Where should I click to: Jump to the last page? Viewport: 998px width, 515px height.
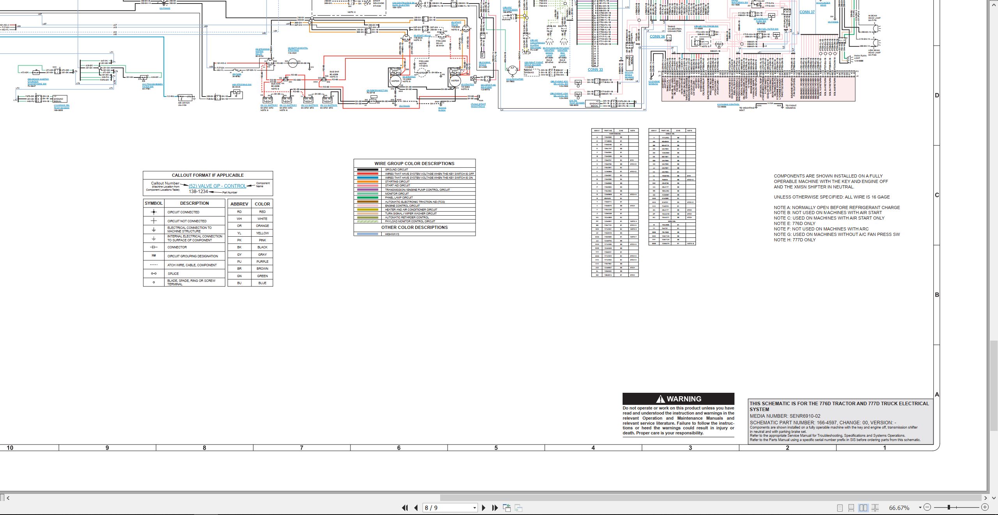[495, 508]
